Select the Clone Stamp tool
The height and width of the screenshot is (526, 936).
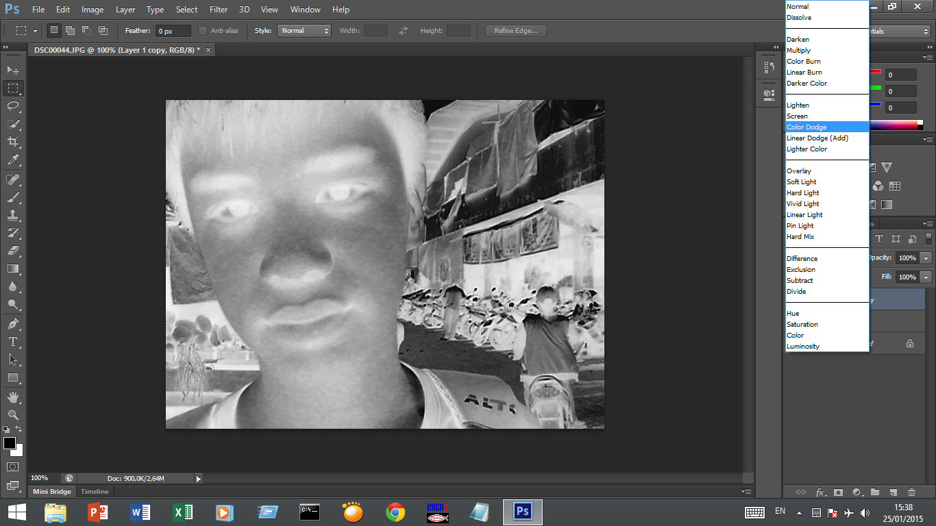pos(13,214)
